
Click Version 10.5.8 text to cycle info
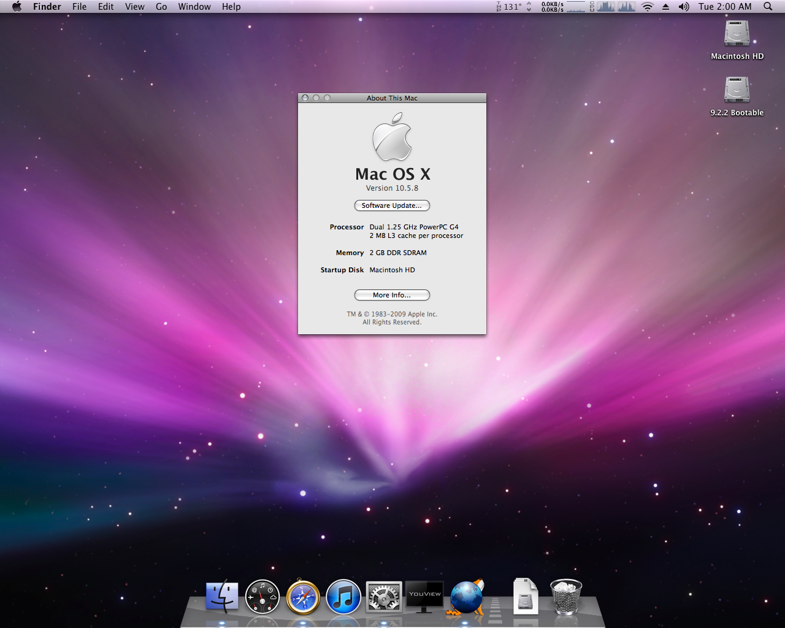392,188
